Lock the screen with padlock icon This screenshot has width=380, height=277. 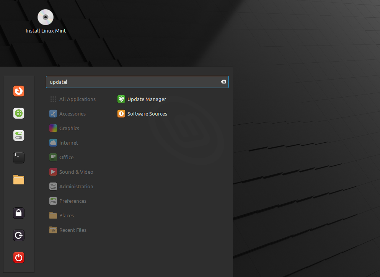pyautogui.click(x=19, y=213)
